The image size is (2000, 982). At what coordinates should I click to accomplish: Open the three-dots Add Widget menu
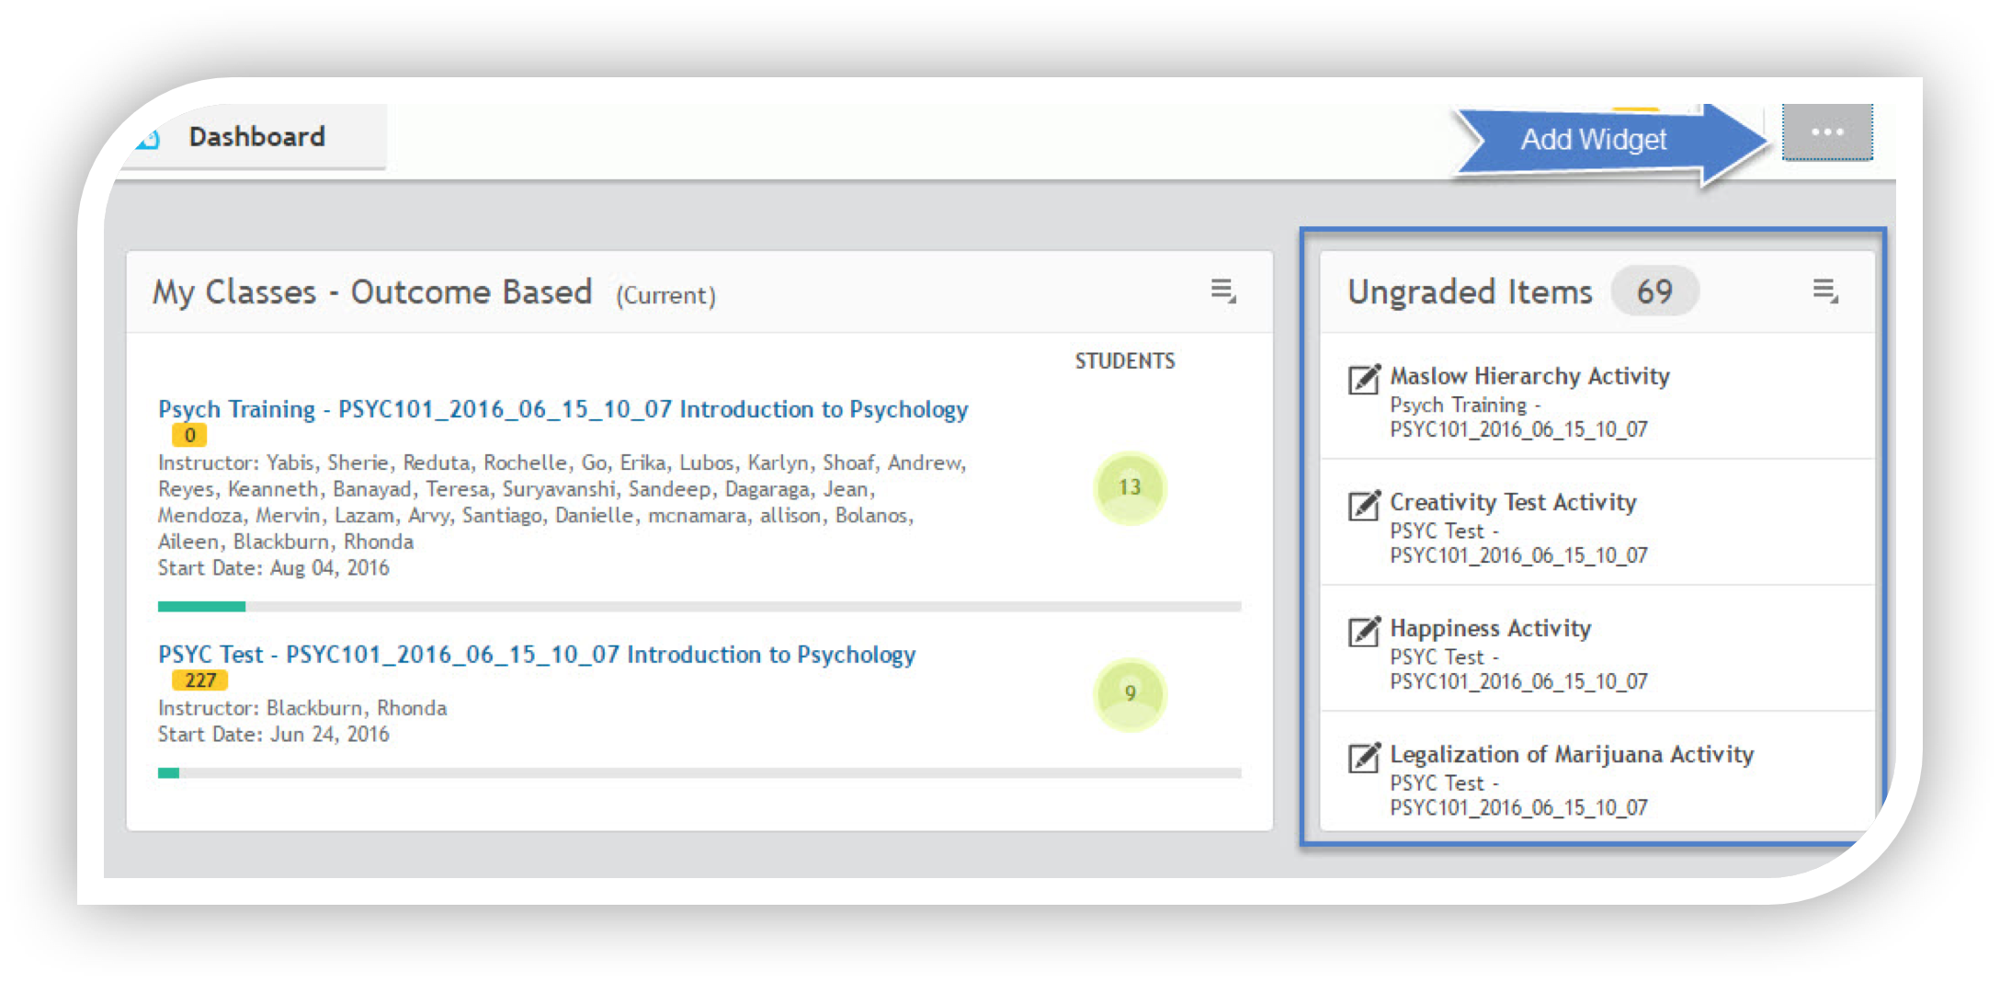[1826, 132]
